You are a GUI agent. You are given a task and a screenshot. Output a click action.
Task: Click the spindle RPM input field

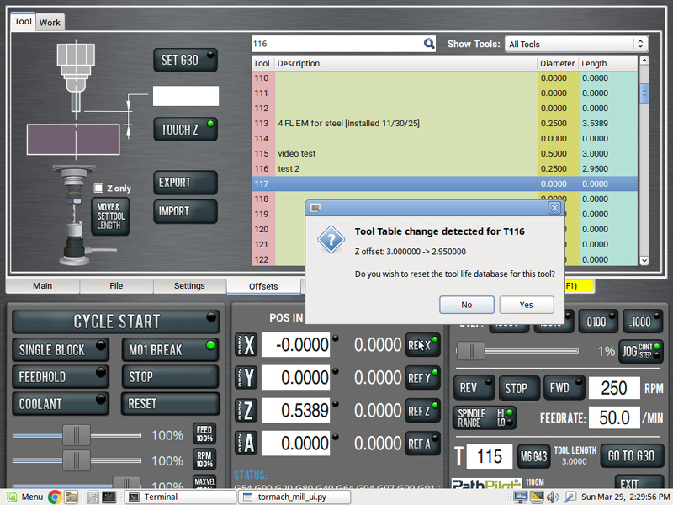(x=614, y=388)
